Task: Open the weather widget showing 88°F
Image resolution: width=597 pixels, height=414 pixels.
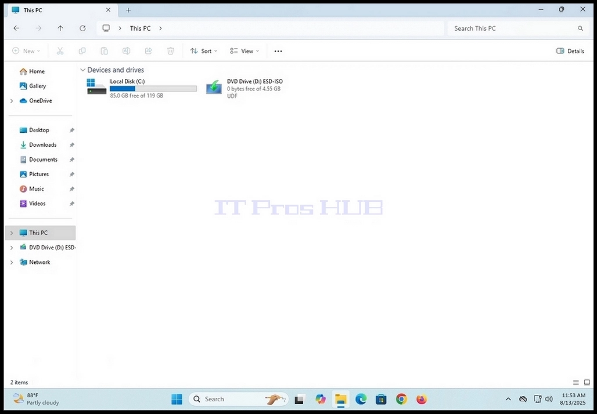Action: click(x=36, y=399)
